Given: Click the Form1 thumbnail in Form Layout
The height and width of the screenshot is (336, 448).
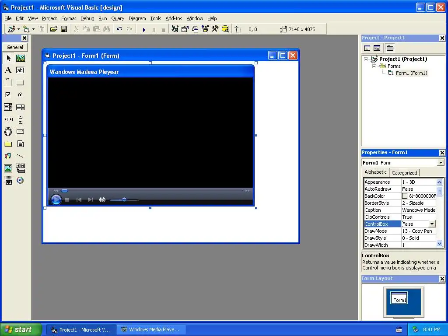Looking at the screenshot, I should click(x=399, y=297).
